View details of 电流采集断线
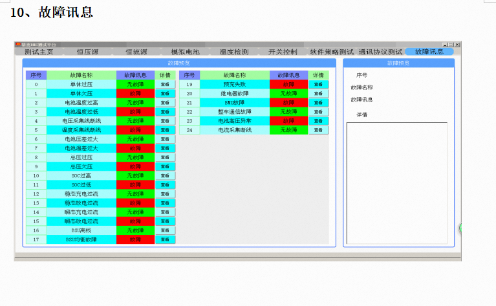The height and width of the screenshot is (306, 496). click(x=318, y=130)
